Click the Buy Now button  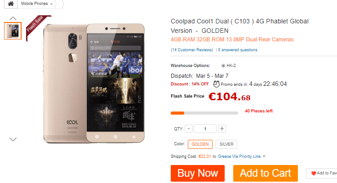coord(198,173)
